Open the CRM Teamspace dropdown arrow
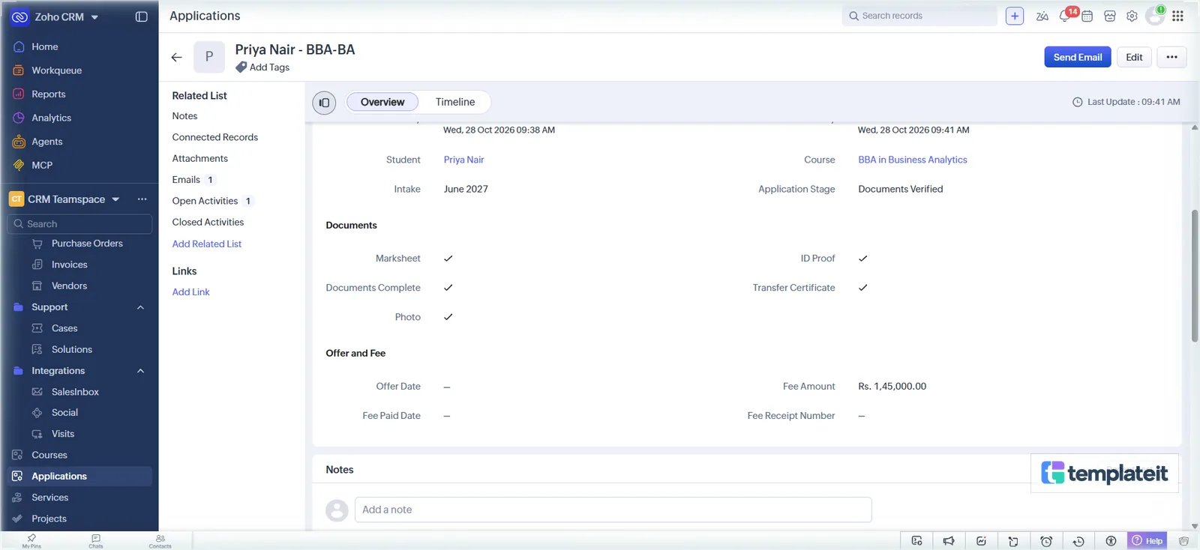1200x550 pixels. [x=115, y=199]
